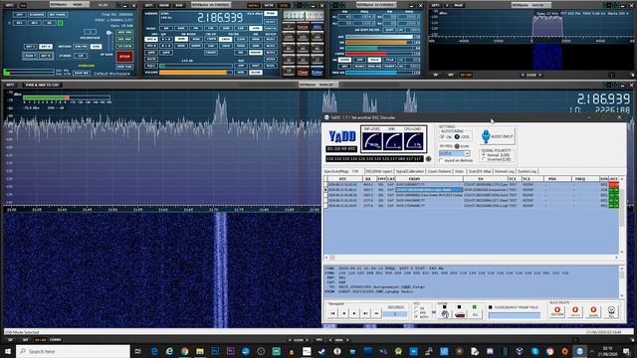Open the Remote Log tab
Image resolution: width=637 pixels, height=358 pixels.
coord(505,172)
